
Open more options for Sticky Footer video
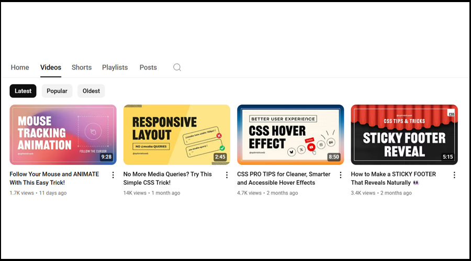click(454, 175)
